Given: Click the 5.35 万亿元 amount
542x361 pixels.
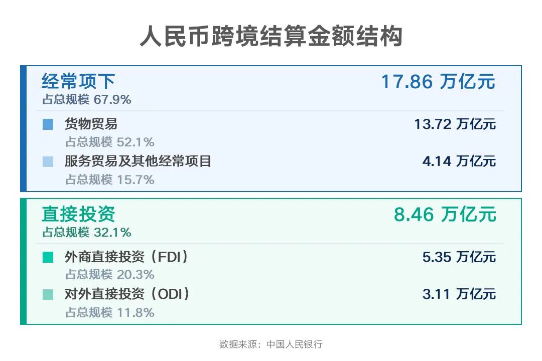Looking at the screenshot, I should click(x=459, y=257).
